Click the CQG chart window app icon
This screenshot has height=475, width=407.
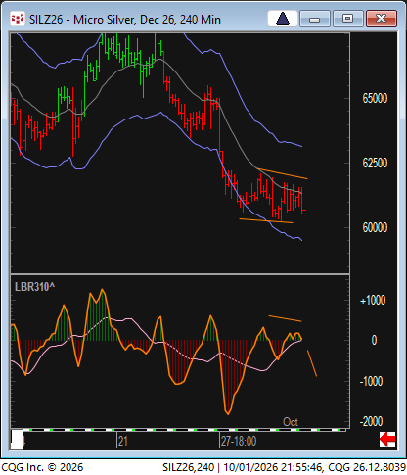18,19
